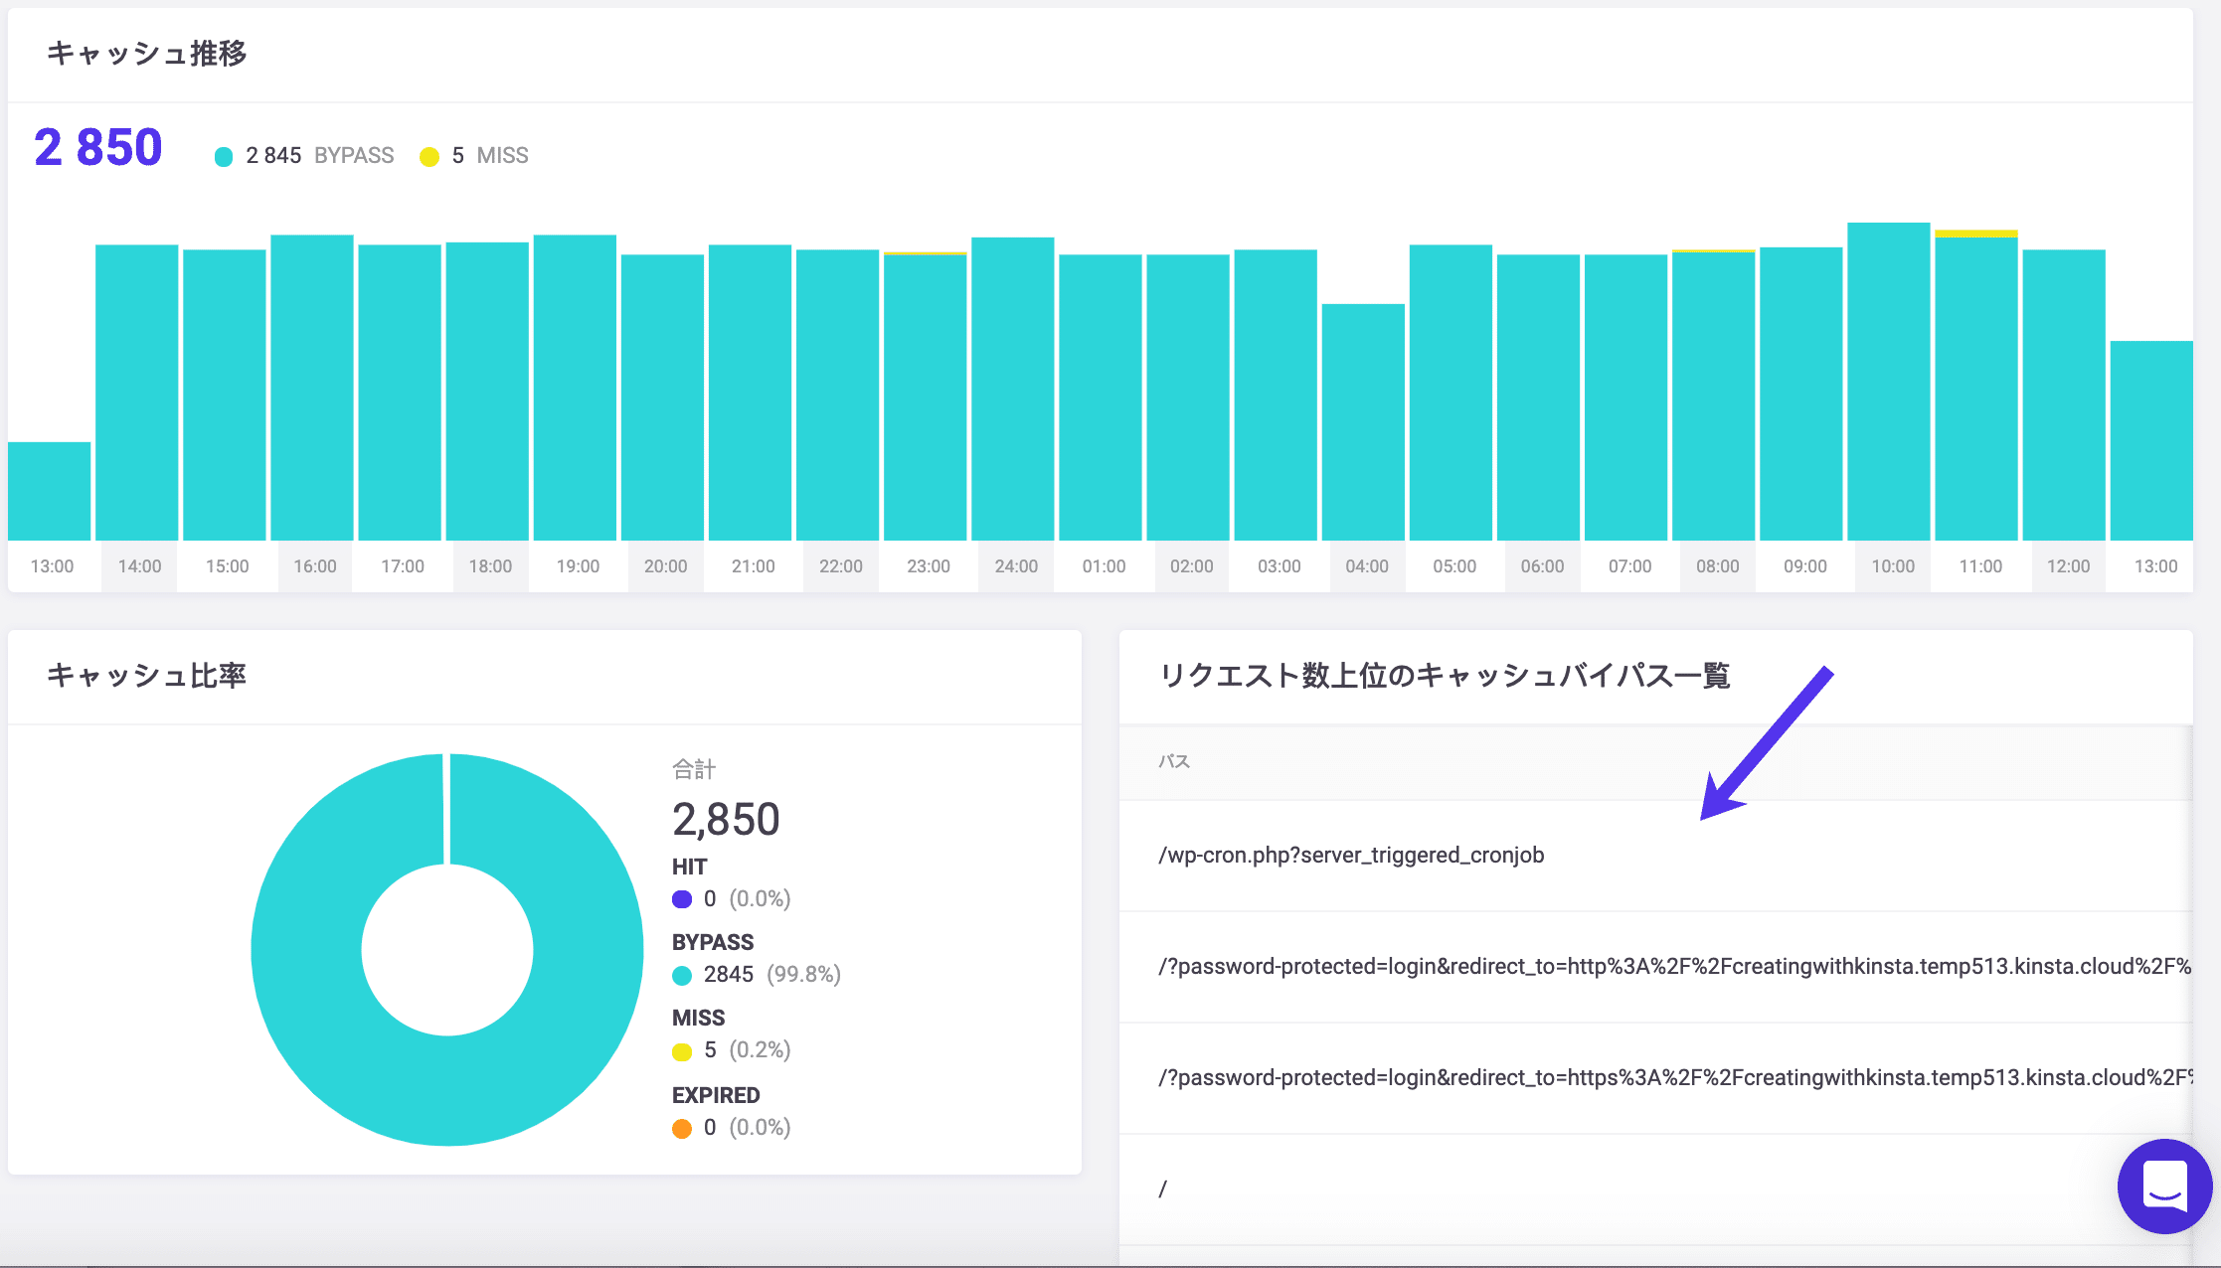Click the 24:00 time label on the axis
The image size is (2221, 1268).
(1016, 566)
